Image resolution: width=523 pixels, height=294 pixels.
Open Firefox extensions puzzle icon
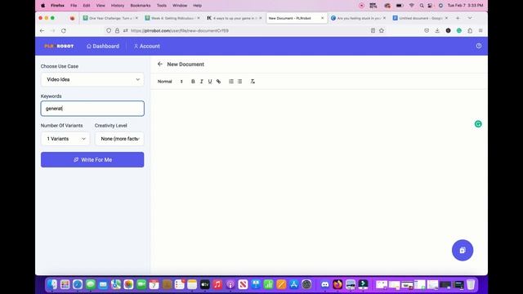point(470,31)
